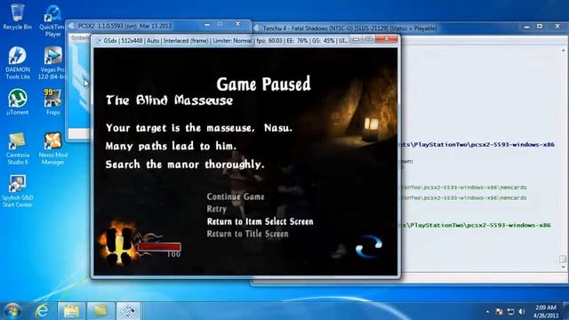Open the System menu in PCSX2 window
This screenshot has height=320, width=569.
click(79, 38)
